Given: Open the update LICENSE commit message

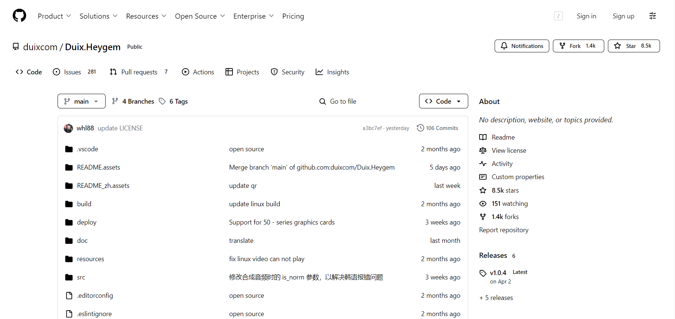Looking at the screenshot, I should [120, 128].
